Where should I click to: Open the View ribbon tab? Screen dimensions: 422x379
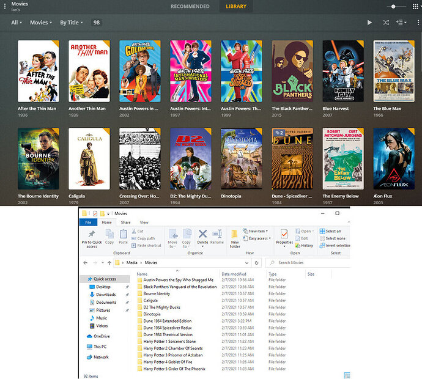pyautogui.click(x=144, y=223)
